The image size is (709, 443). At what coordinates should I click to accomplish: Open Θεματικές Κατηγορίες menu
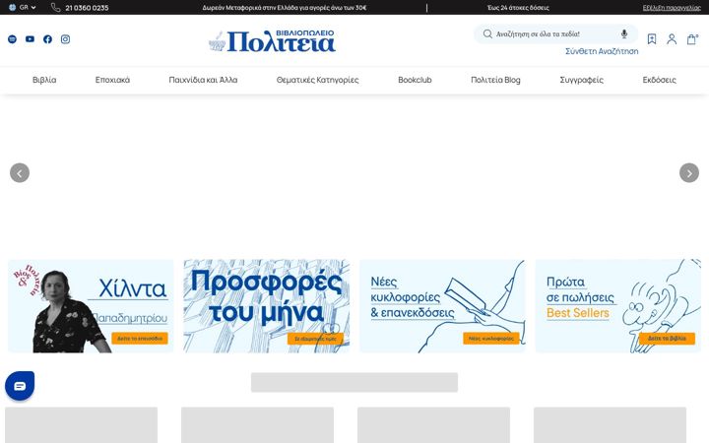[x=317, y=80]
